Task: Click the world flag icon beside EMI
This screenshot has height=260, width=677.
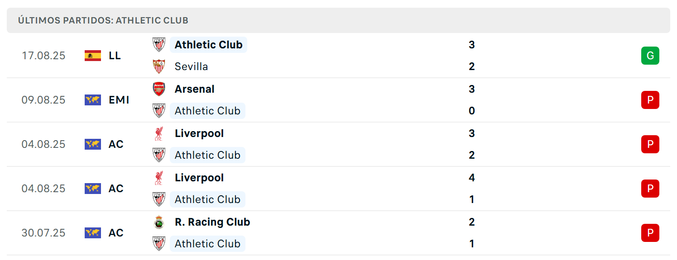Action: (93, 100)
